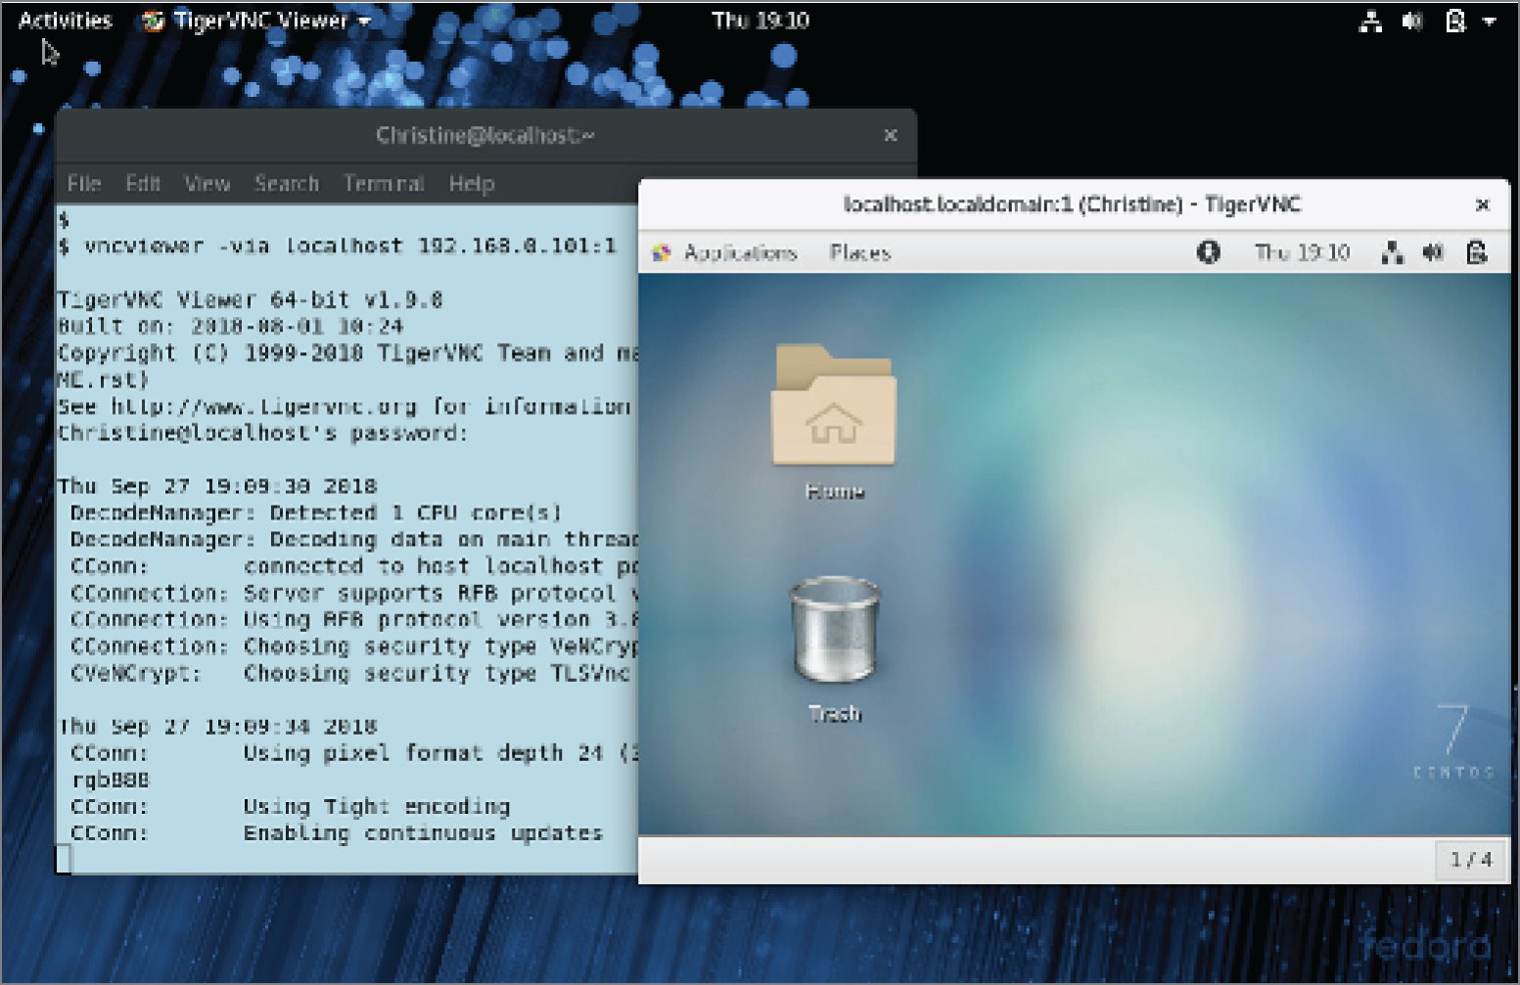Click the terminal cursor block at the bottom
1520x985 pixels.
click(x=64, y=859)
